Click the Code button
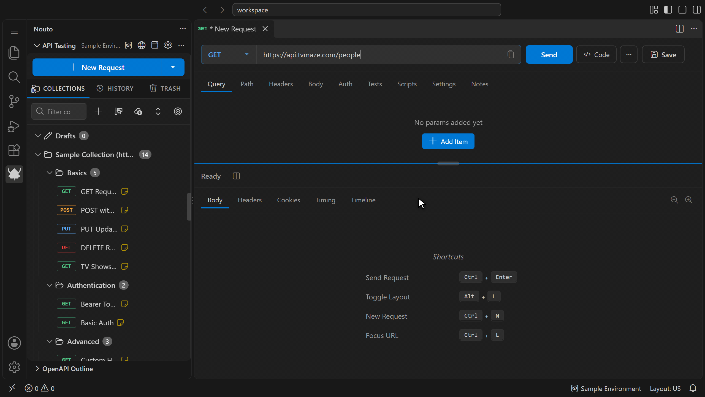705x397 pixels. pyautogui.click(x=596, y=55)
